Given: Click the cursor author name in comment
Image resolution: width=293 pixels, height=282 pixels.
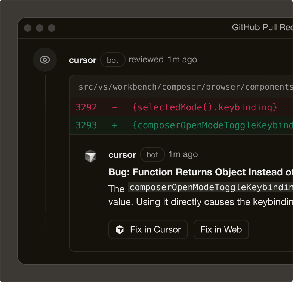Looking at the screenshot, I should (x=122, y=155).
